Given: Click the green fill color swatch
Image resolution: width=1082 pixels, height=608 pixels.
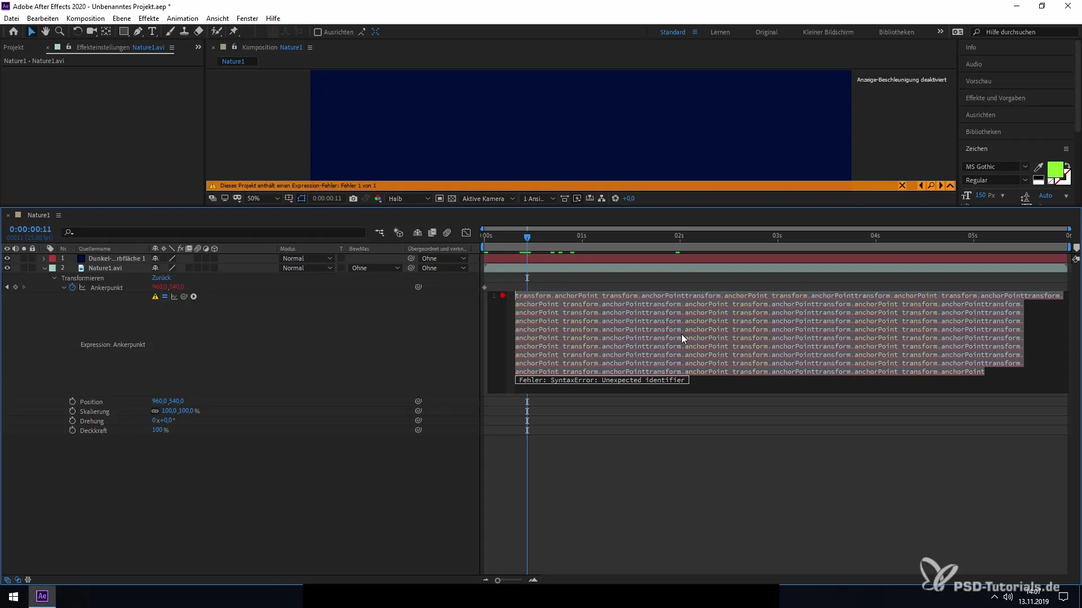Looking at the screenshot, I should [x=1055, y=169].
